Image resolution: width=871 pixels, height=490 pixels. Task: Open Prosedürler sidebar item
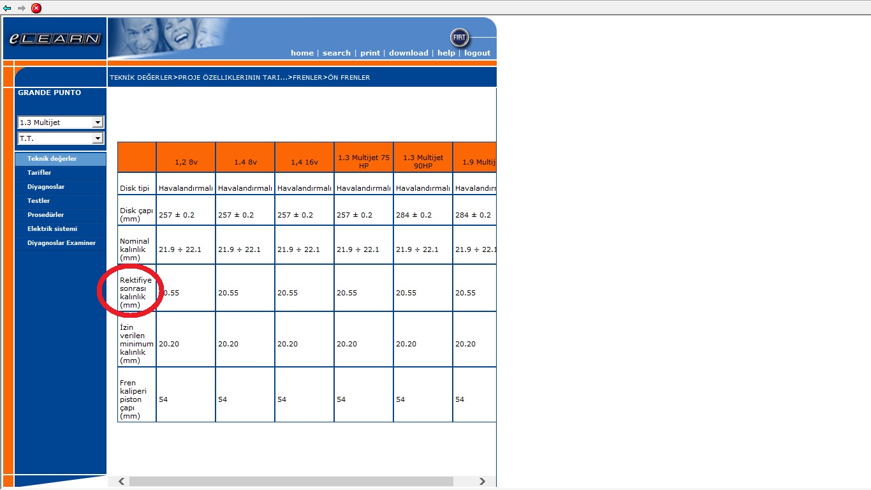click(x=61, y=215)
